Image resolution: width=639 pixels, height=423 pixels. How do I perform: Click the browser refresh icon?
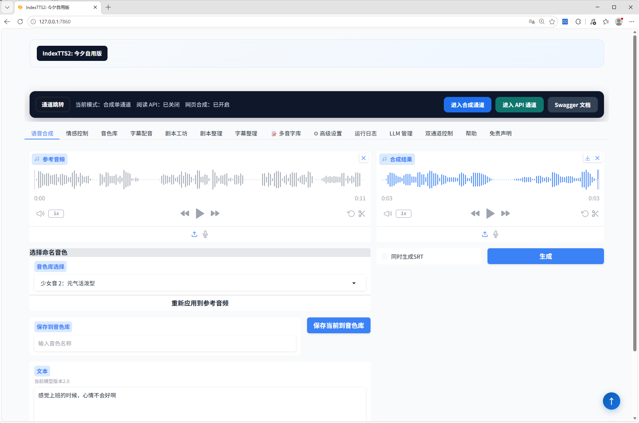(20, 22)
